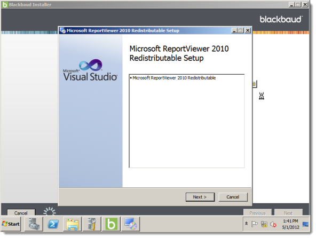Image resolution: width=316 pixels, height=238 pixels.
Task: Close the Blackbaud Installer window
Action: click(305, 4)
